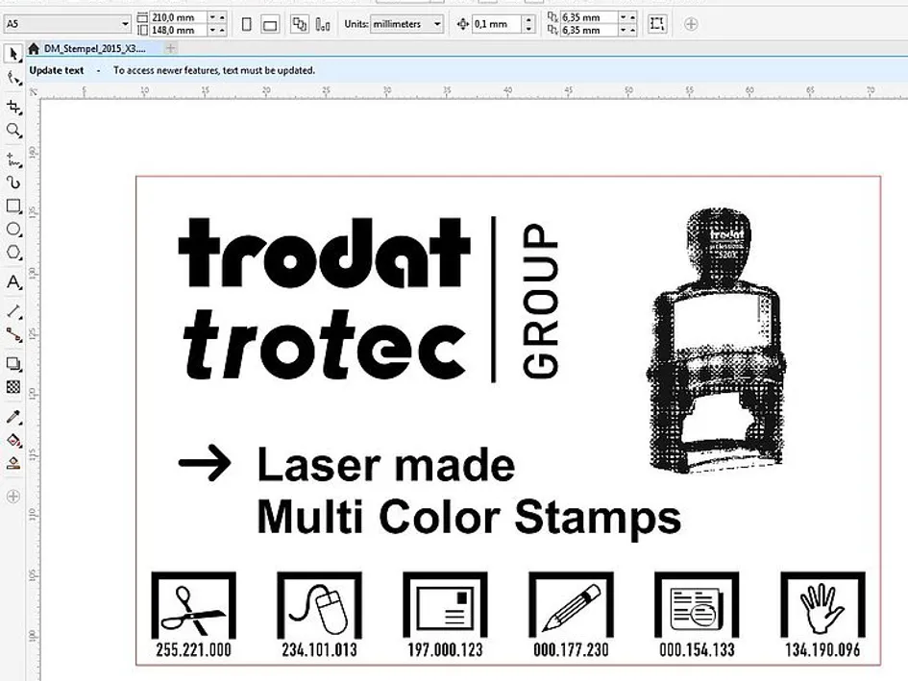Click the property bar quick customize plus
This screenshot has width=908, height=681.
[691, 24]
